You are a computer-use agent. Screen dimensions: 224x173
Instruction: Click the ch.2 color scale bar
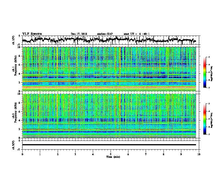pyautogui.click(x=204, y=119)
